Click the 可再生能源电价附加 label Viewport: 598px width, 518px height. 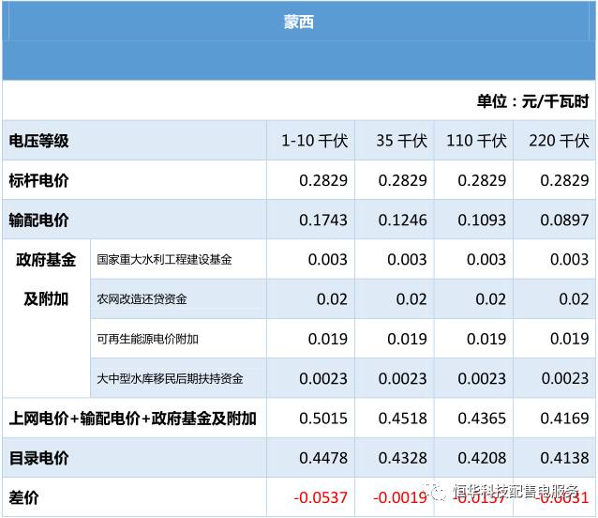147,339
